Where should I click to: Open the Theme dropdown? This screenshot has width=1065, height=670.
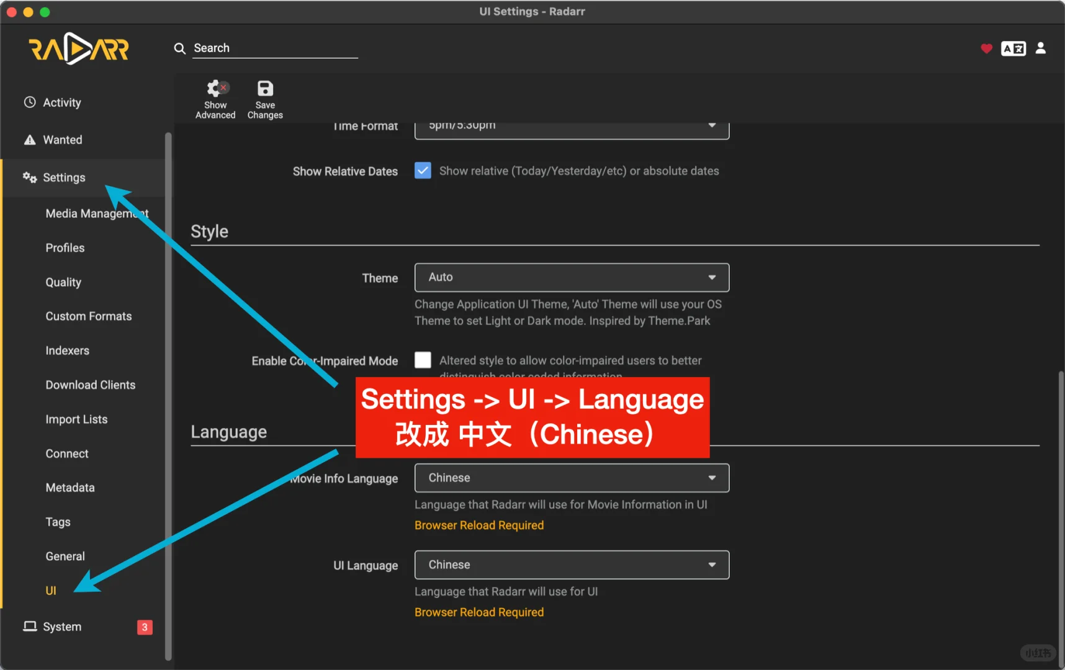click(572, 277)
